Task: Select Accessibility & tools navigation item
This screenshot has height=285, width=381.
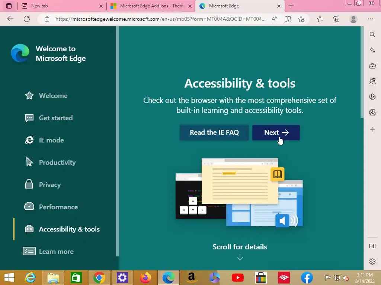Action: point(62,229)
